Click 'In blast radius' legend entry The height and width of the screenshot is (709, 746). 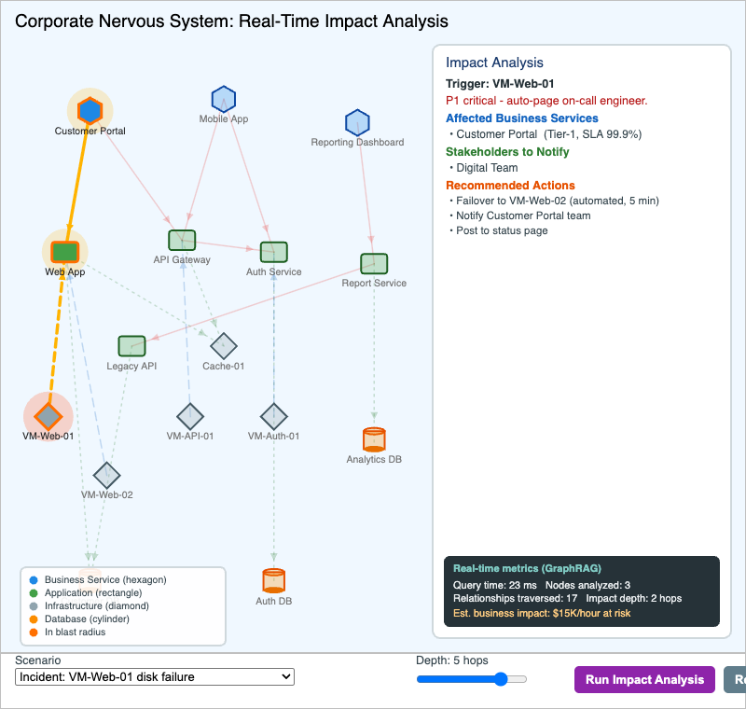(x=76, y=632)
